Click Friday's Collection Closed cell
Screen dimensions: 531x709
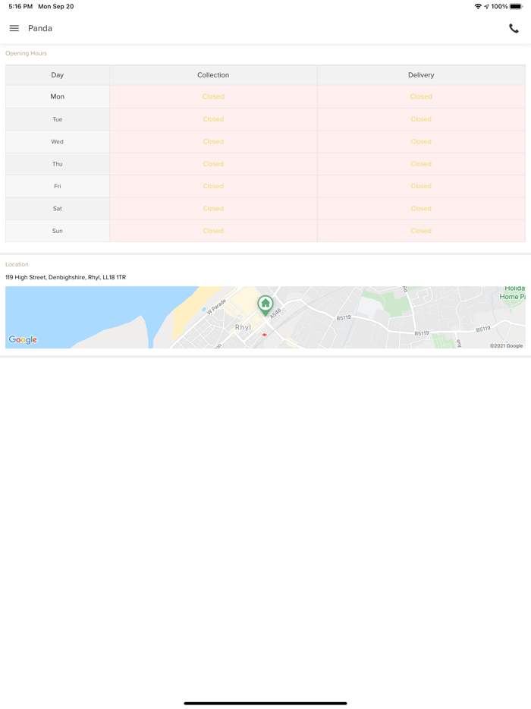213,186
